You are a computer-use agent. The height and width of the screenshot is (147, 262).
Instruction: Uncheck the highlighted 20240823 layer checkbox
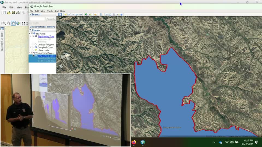pos(33,56)
